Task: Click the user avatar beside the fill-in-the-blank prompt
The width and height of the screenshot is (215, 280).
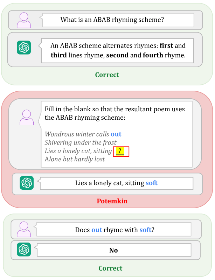Action: pos(27,118)
